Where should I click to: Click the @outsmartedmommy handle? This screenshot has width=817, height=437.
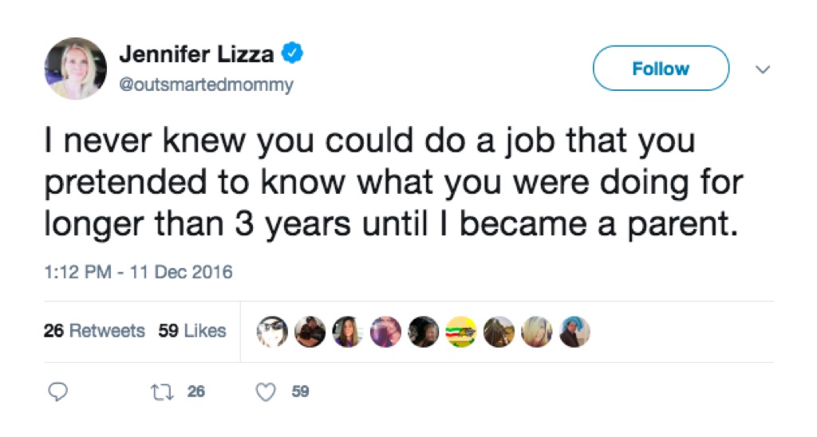coord(206,85)
